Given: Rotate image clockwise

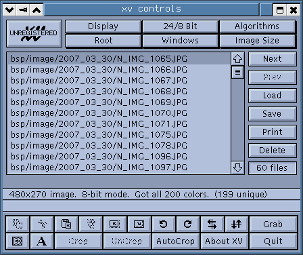Looking at the screenshot, I should point(188,224).
